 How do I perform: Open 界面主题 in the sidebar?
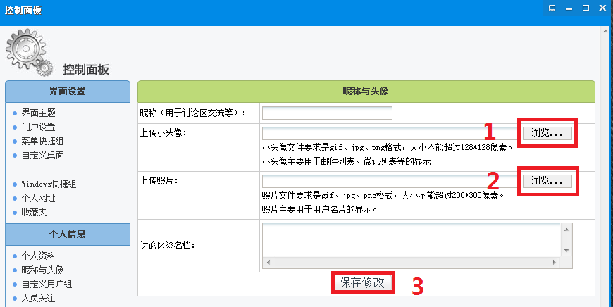(x=38, y=113)
